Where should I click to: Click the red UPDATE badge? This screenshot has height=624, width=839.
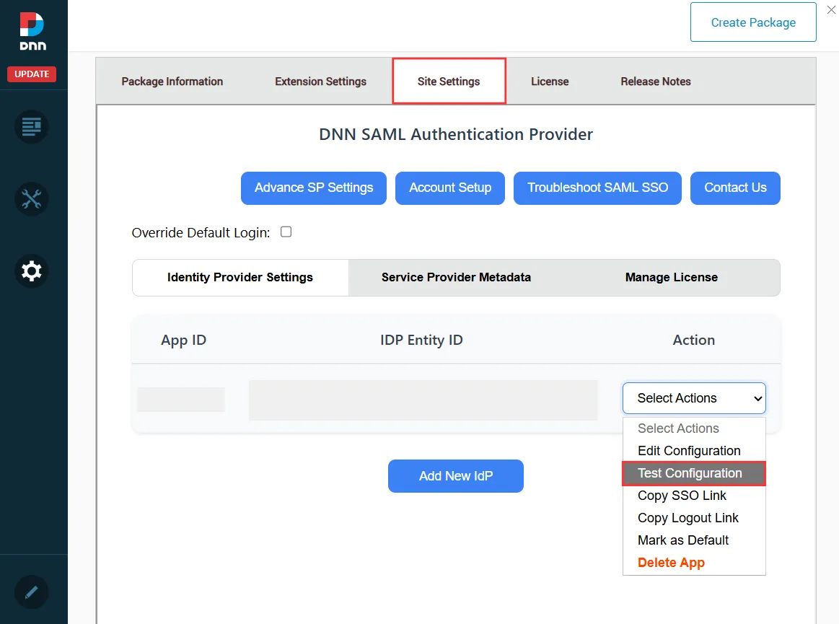point(32,74)
